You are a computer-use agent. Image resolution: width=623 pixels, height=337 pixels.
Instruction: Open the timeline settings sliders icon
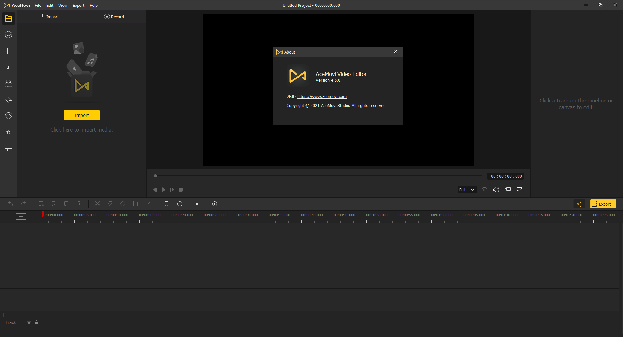pyautogui.click(x=579, y=204)
